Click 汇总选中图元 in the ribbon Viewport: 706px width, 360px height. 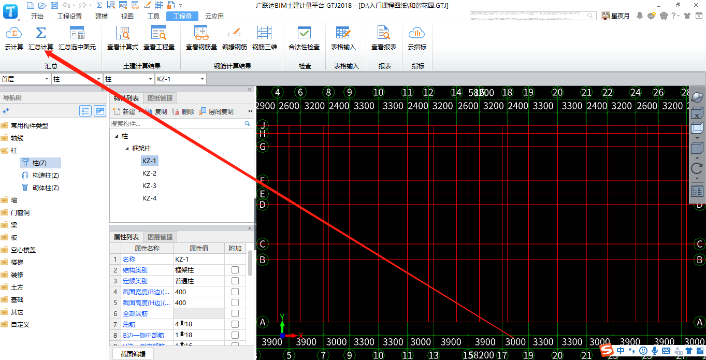(x=77, y=39)
